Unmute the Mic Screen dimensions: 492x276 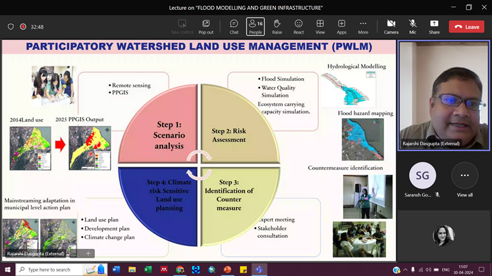[x=413, y=26]
